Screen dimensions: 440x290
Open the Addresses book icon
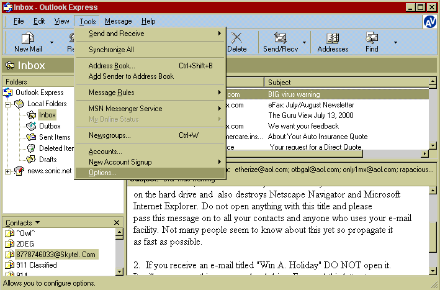tap(333, 38)
